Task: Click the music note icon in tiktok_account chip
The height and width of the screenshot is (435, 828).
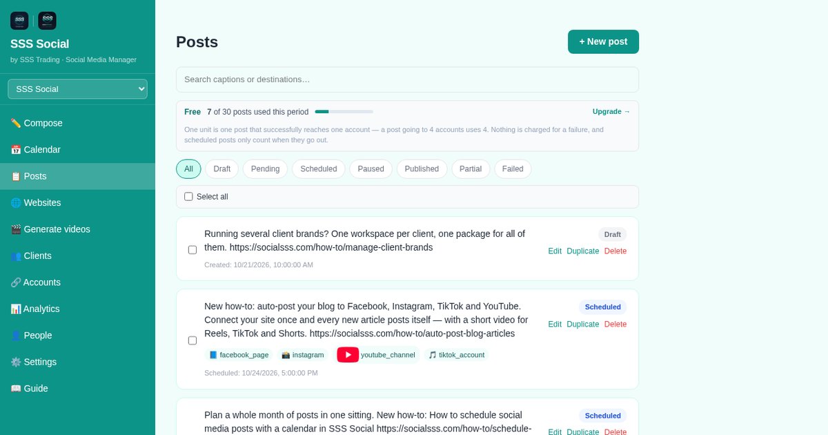Action: [x=433, y=355]
